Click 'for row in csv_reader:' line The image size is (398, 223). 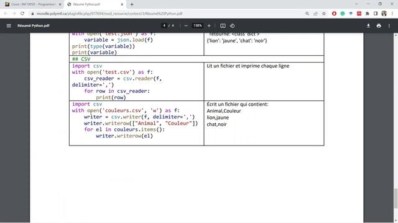[x=117, y=91]
